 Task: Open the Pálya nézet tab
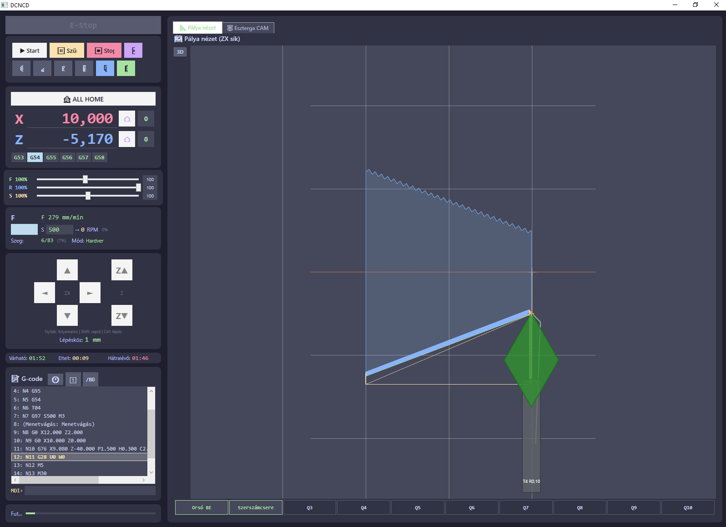pyautogui.click(x=198, y=28)
